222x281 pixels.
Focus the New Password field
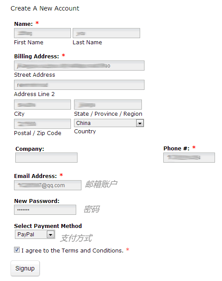[x=45, y=210]
